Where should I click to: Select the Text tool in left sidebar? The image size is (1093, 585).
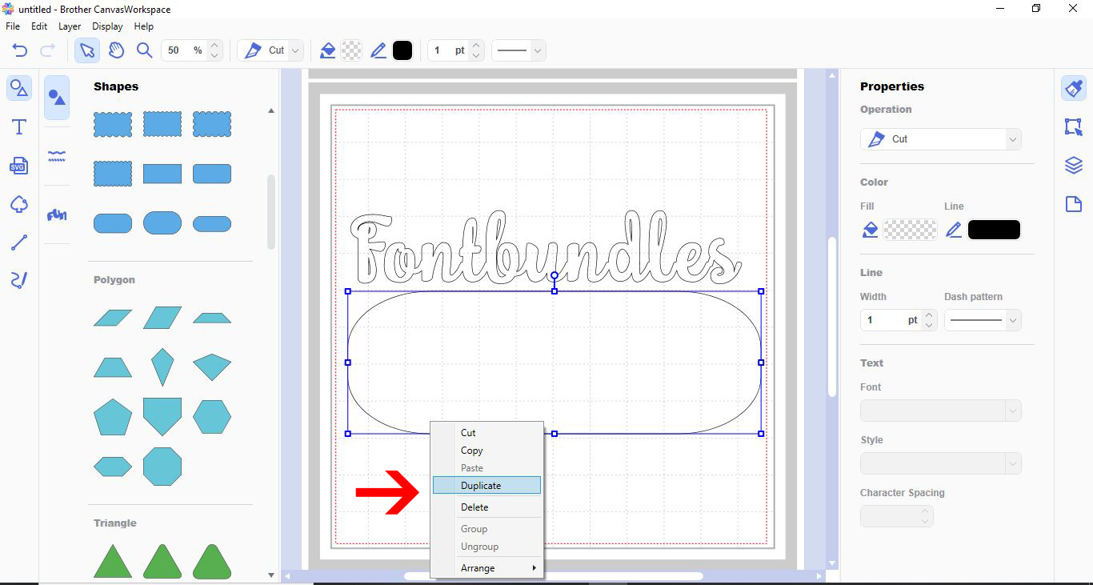point(19,127)
